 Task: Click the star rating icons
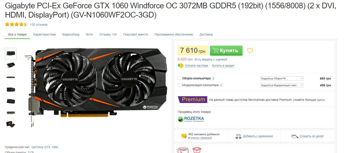(x=16, y=25)
